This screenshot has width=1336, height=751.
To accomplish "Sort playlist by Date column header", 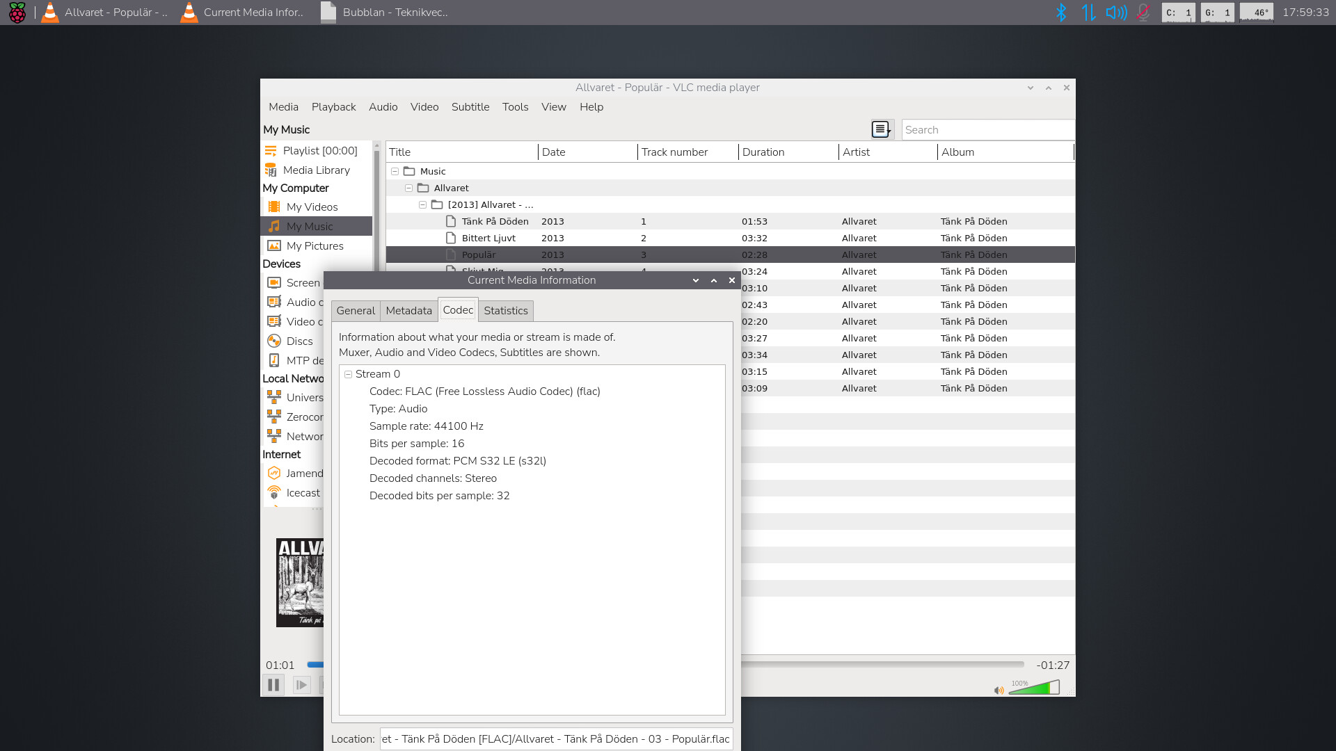I will pyautogui.click(x=588, y=152).
